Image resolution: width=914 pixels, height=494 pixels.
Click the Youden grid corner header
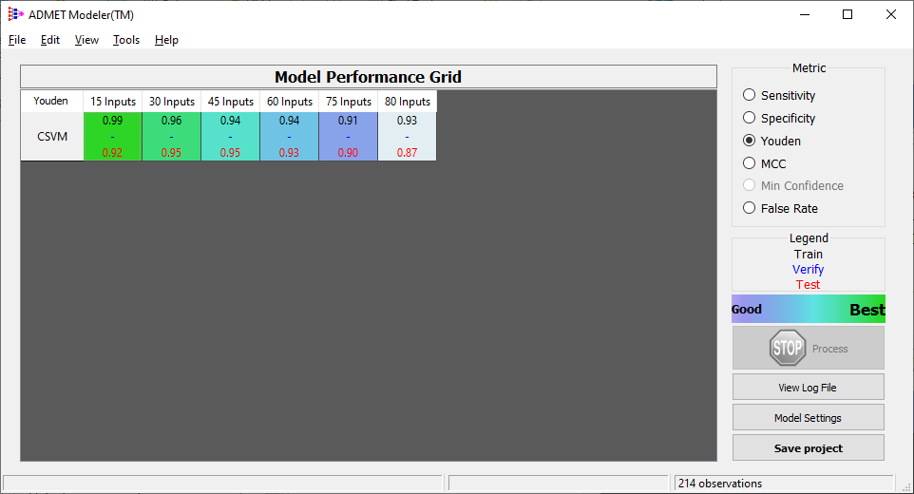point(51,101)
